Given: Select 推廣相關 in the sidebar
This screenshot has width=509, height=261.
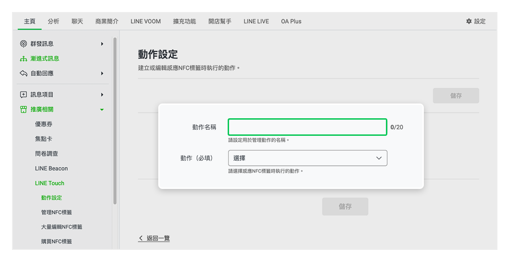Looking at the screenshot, I should 42,109.
